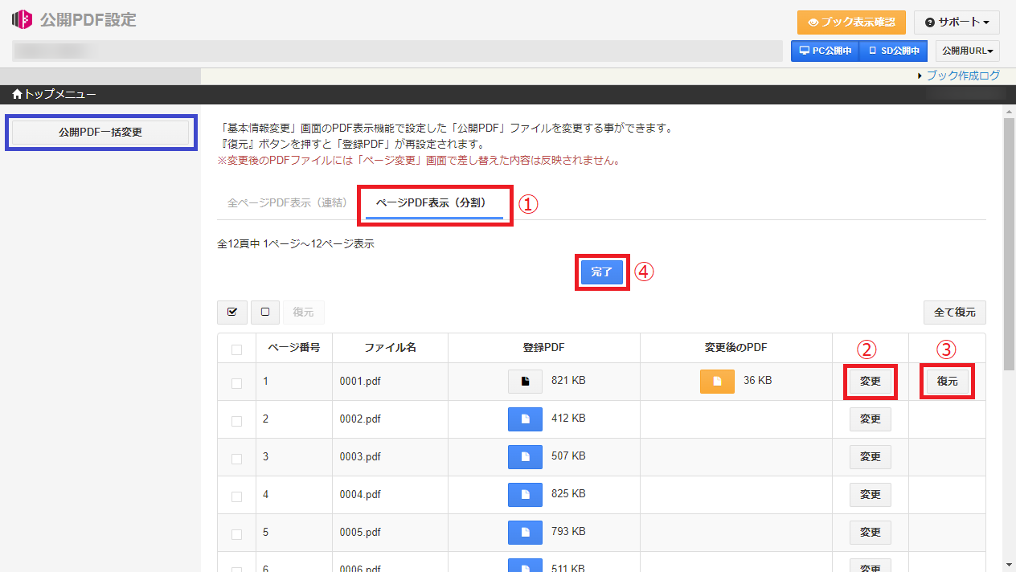
Task: Open the orange changed PDF icon for page 1
Action: 717,381
